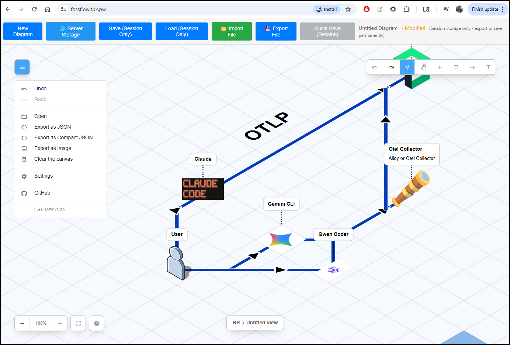This screenshot has width=510, height=345.
Task: Toggle the hamburger main menu
Action: (22, 67)
